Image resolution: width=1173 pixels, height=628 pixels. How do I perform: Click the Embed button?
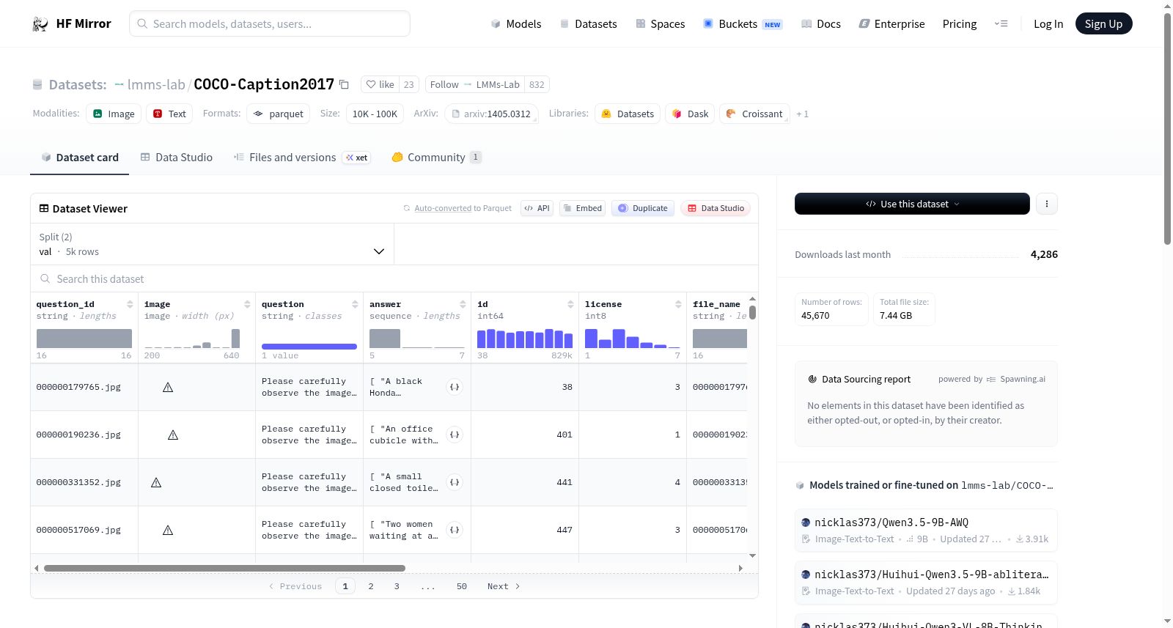pyautogui.click(x=583, y=208)
